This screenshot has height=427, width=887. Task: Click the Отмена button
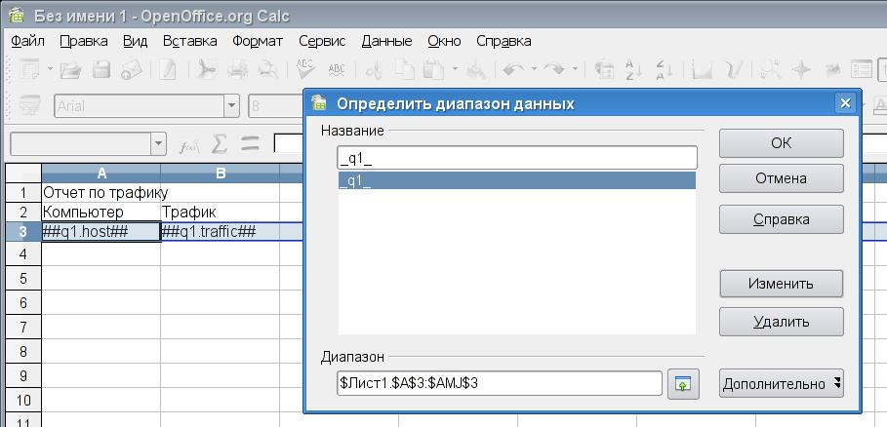[781, 178]
